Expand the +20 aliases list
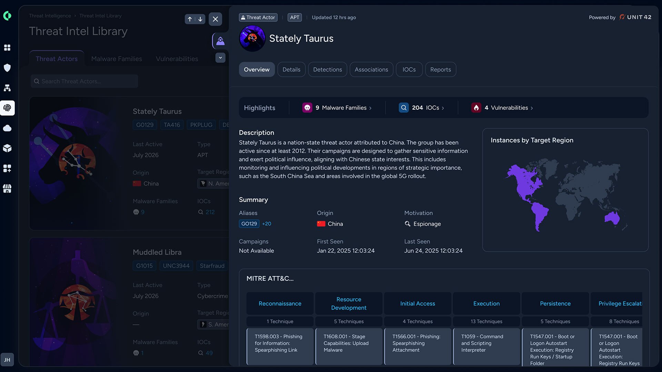662x372 pixels. [267, 224]
